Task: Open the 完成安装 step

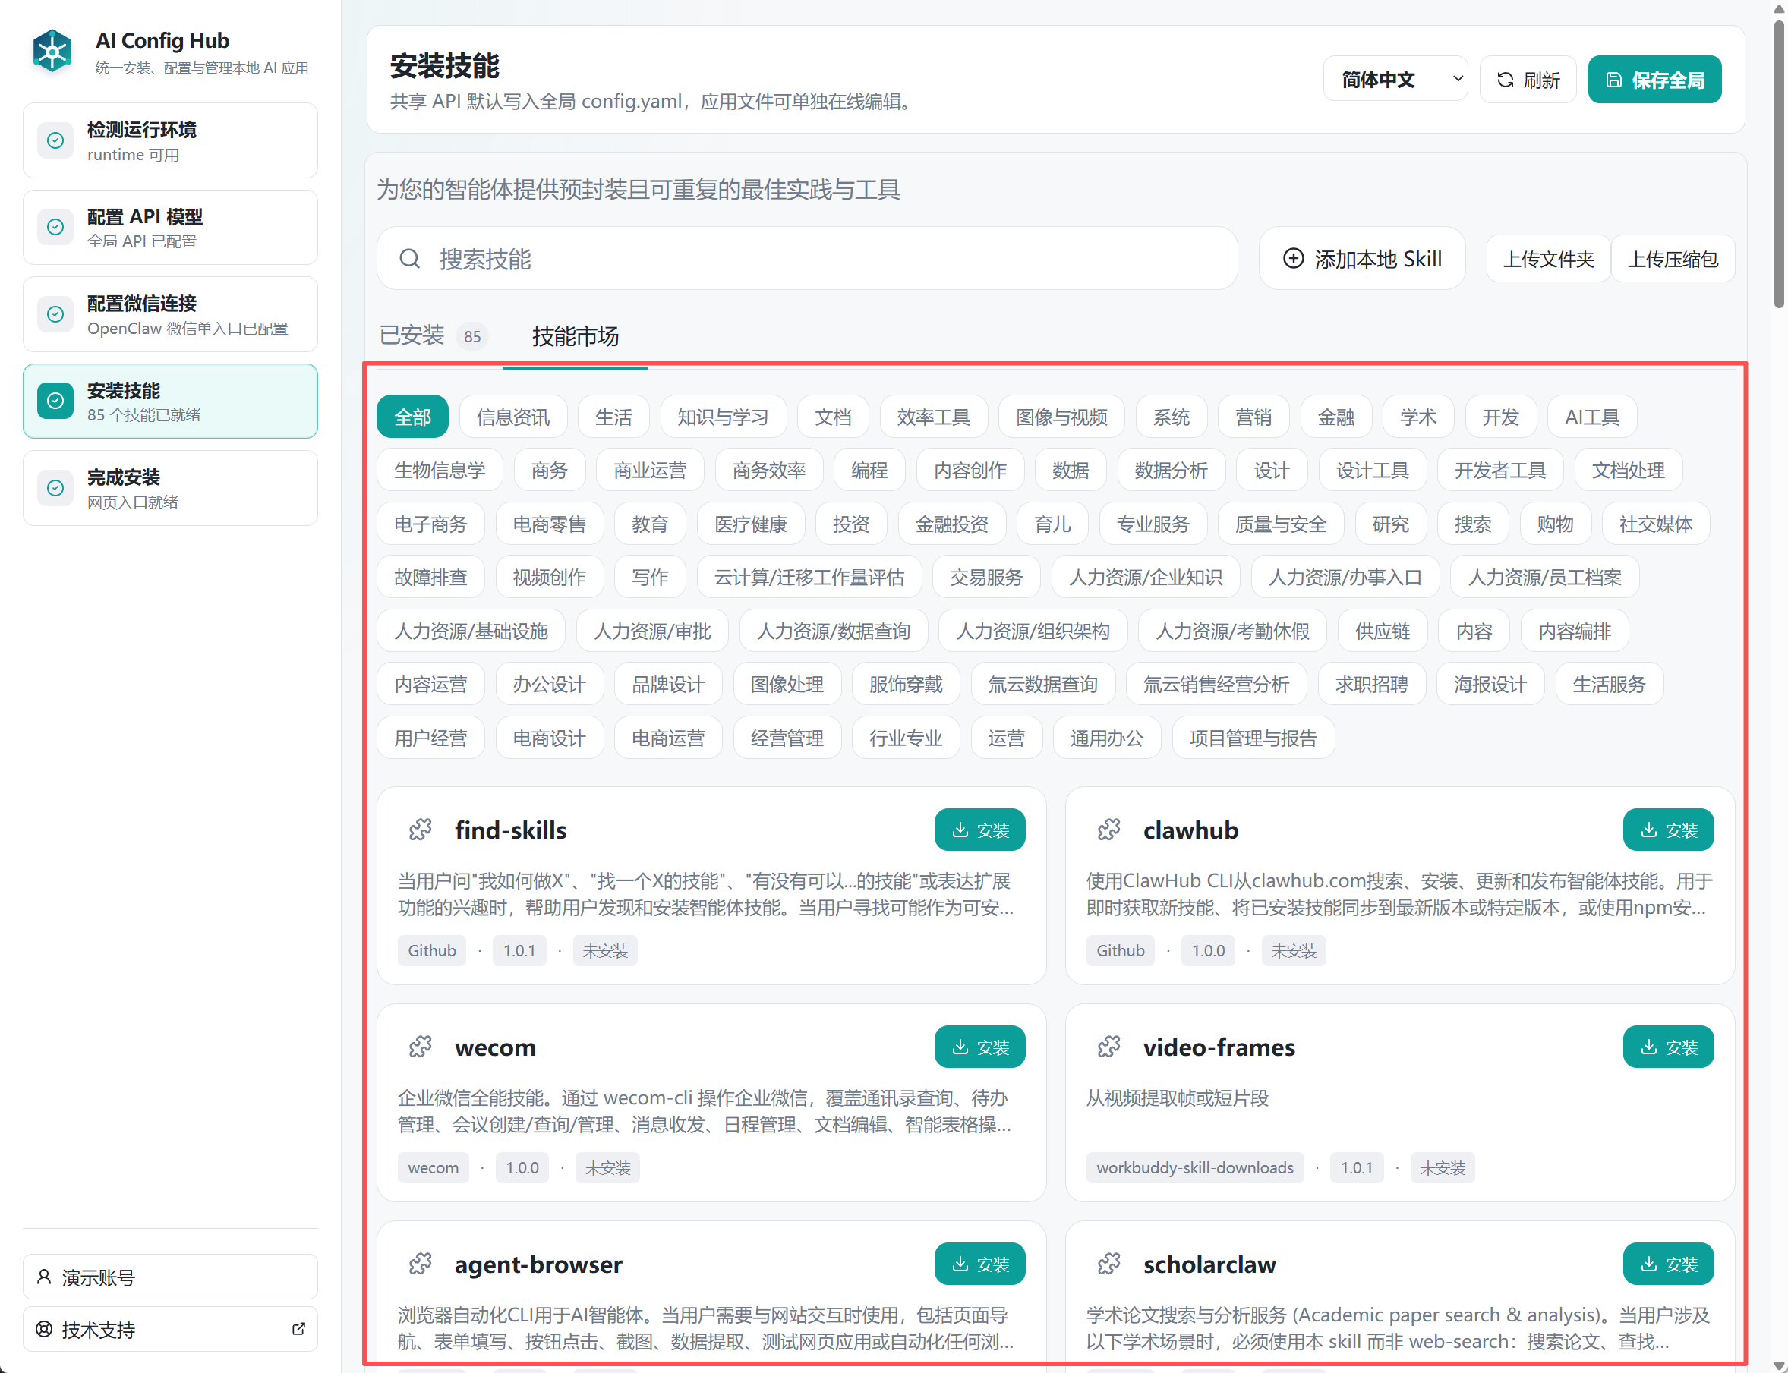Action: (170, 488)
